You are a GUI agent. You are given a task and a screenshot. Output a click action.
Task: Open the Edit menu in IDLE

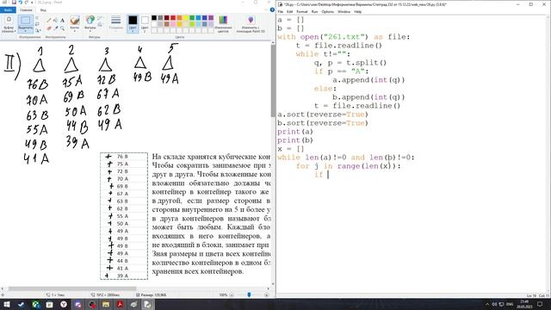(x=289, y=11)
